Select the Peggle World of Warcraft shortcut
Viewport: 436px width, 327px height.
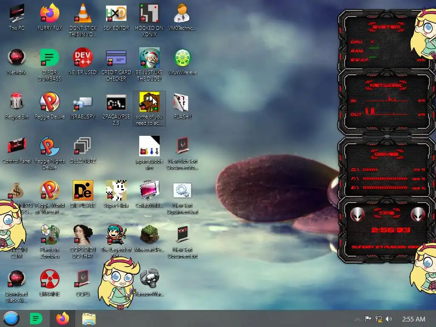click(x=50, y=198)
